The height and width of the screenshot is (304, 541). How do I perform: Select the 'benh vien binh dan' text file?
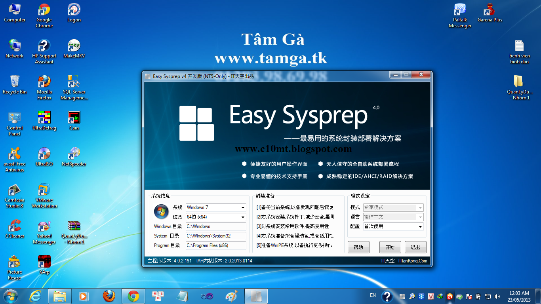pyautogui.click(x=520, y=52)
